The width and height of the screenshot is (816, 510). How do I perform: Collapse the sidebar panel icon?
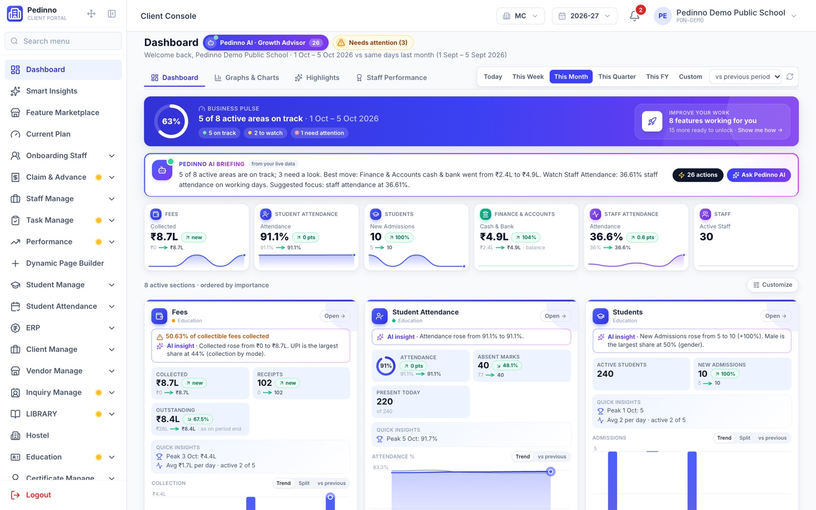tap(112, 14)
